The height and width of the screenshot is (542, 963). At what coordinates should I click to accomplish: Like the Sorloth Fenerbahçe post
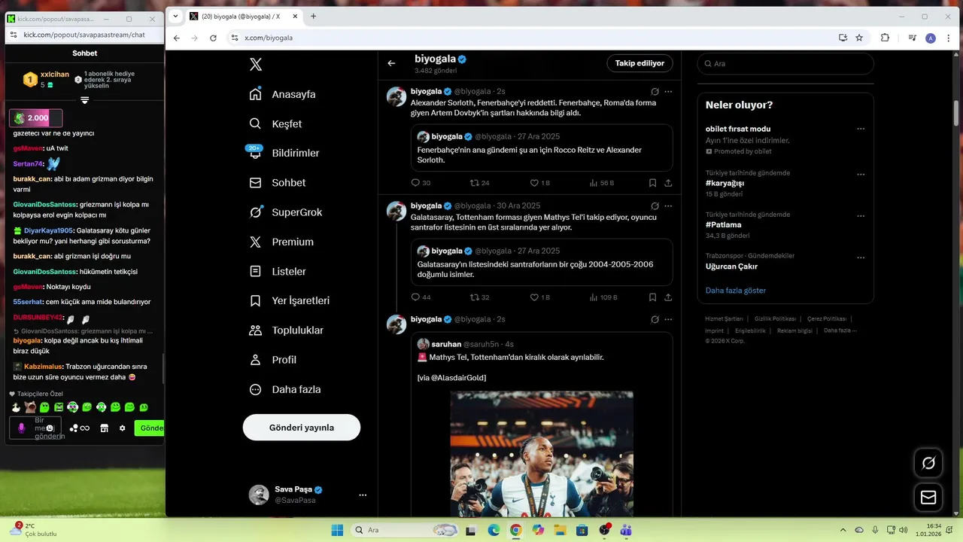click(539, 183)
